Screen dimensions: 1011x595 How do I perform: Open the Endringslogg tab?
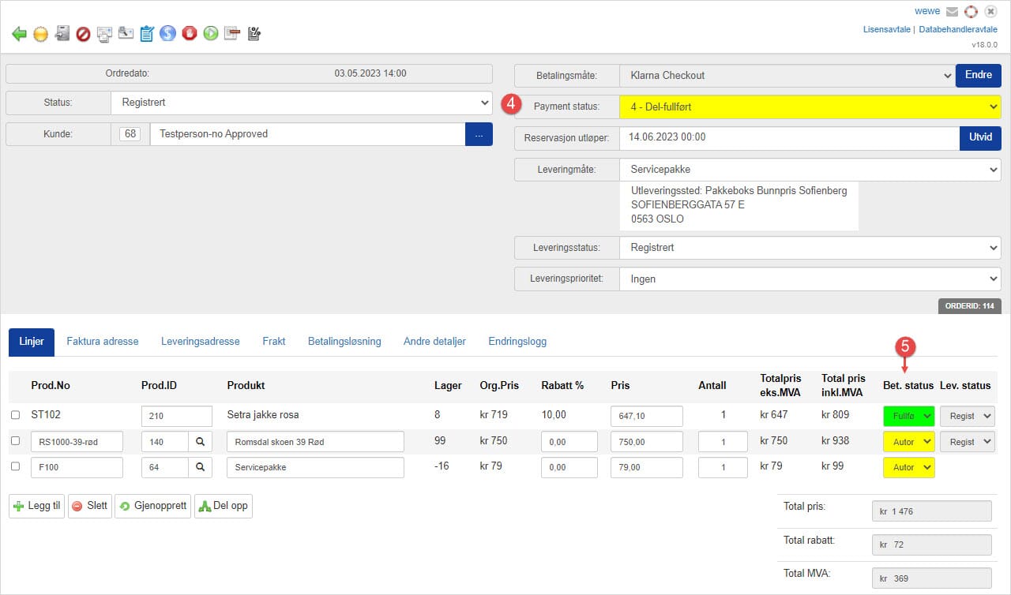tap(517, 342)
